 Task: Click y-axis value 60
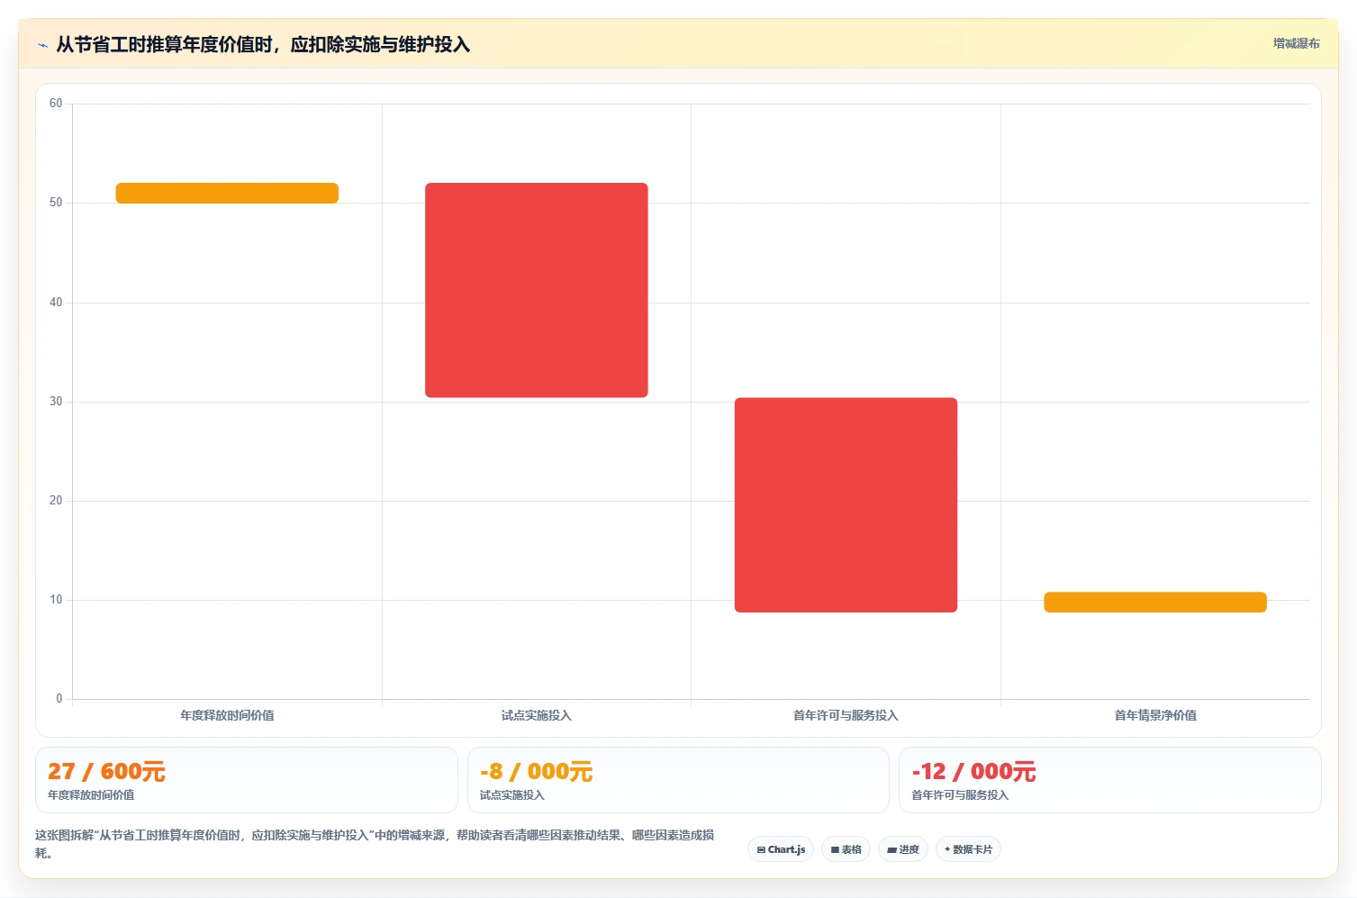click(x=56, y=104)
